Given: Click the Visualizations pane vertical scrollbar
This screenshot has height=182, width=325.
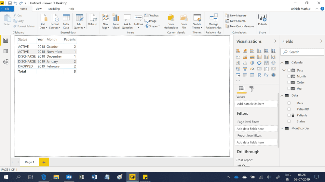Looking at the screenshot, I should click(x=278, y=121).
